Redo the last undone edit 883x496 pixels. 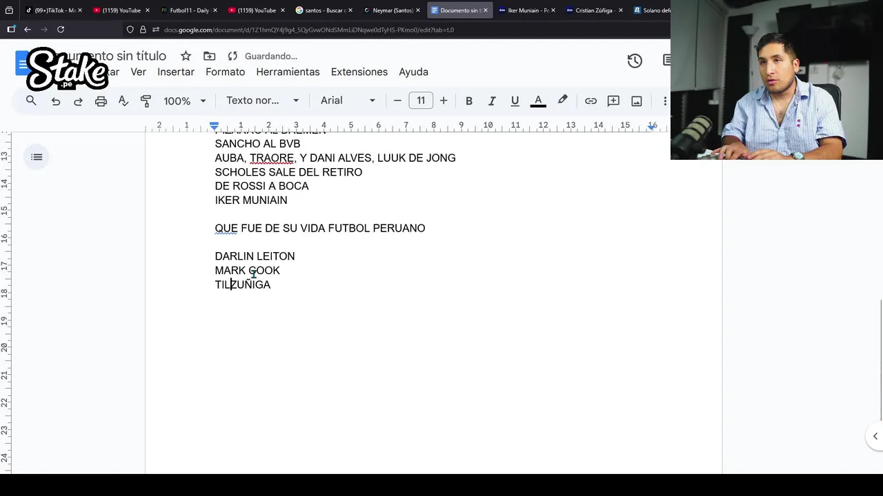point(78,101)
